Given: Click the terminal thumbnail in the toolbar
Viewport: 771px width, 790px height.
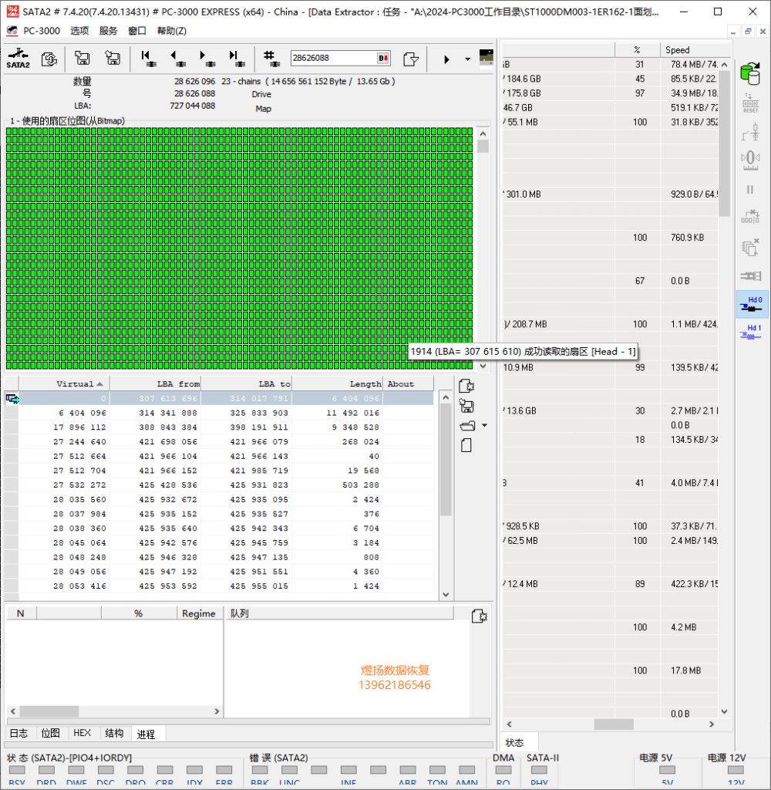Looking at the screenshot, I should click(x=486, y=57).
